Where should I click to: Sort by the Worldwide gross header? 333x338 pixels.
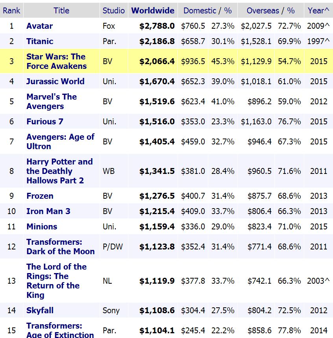[x=153, y=11]
